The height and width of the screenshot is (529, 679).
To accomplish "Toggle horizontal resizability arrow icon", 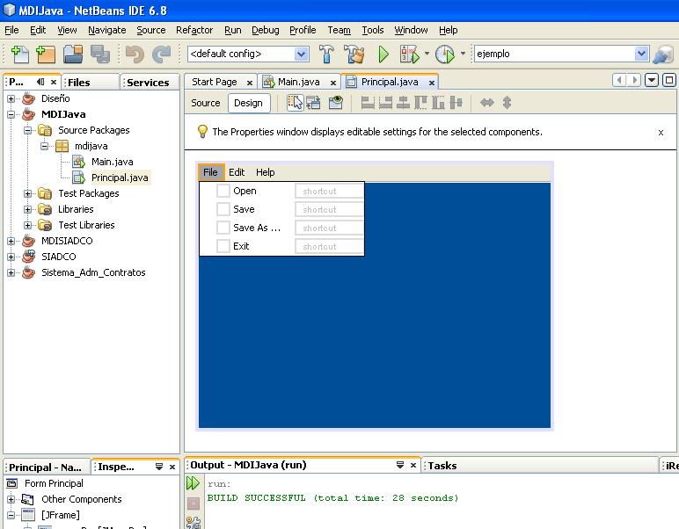I will (x=487, y=103).
